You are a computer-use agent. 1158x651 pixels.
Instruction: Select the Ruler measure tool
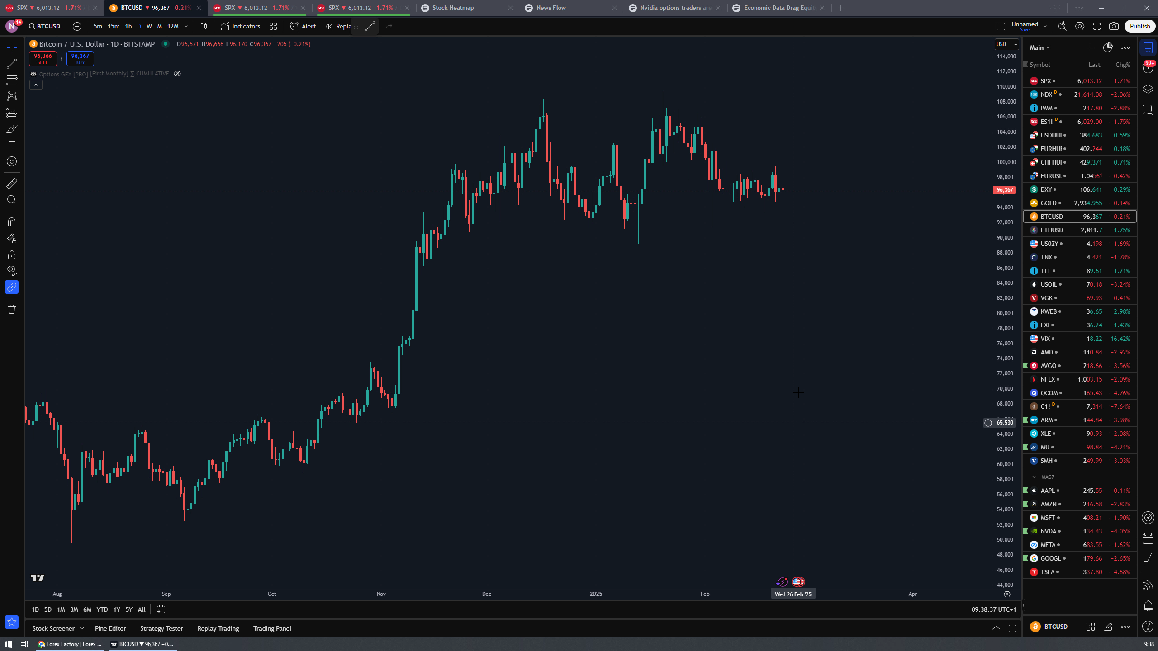click(x=12, y=183)
